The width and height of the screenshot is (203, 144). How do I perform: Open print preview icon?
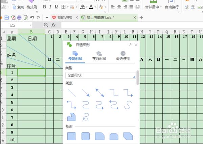click(x=25, y=18)
